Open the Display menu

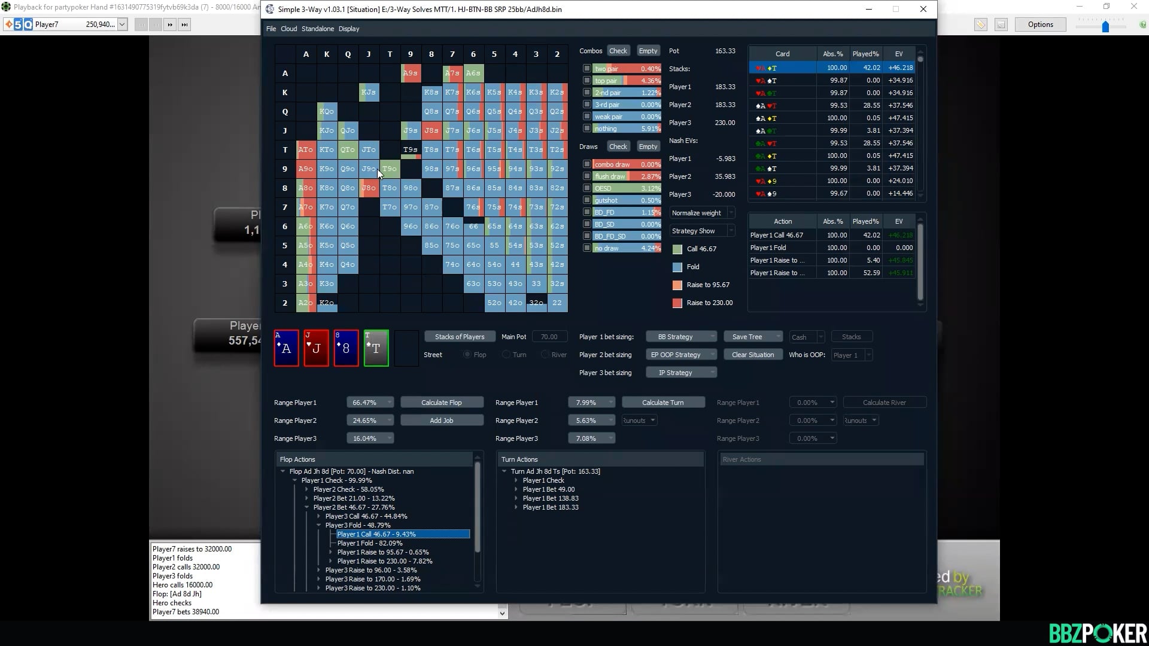[x=348, y=29]
